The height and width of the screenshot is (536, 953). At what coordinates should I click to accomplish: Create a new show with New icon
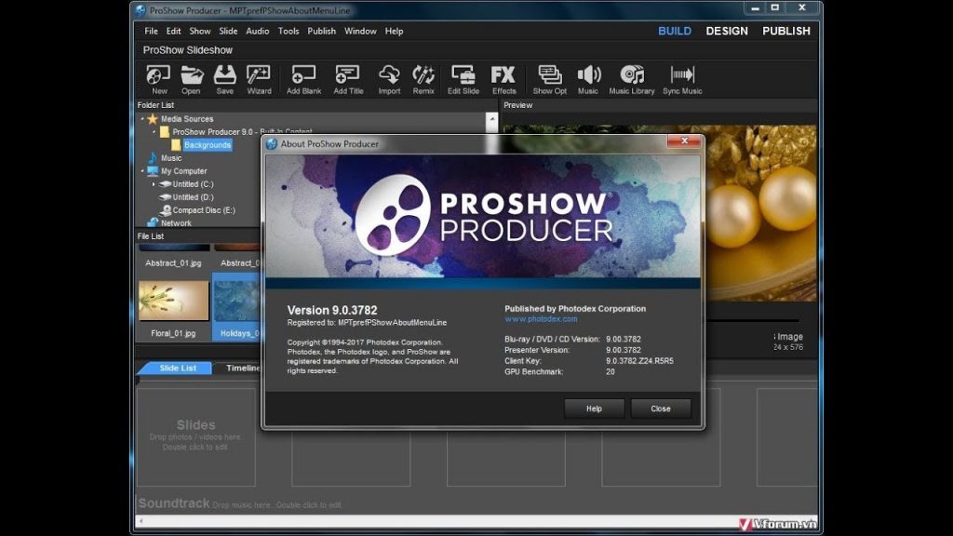click(x=158, y=80)
